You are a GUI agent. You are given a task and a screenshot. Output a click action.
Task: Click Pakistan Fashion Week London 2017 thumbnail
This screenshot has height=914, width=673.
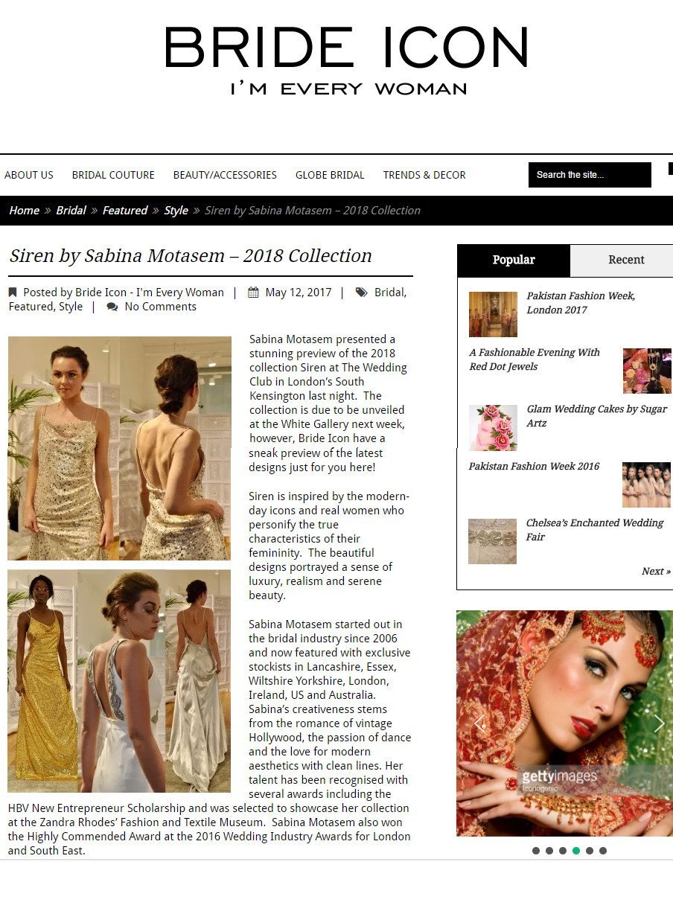pyautogui.click(x=493, y=314)
